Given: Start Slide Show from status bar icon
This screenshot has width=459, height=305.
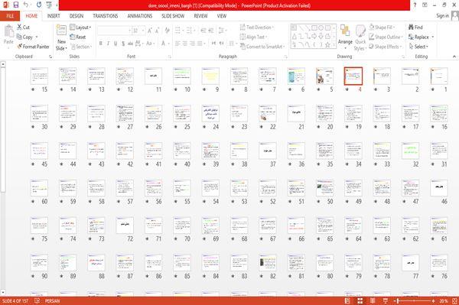Looking at the screenshot, I should [386, 300].
